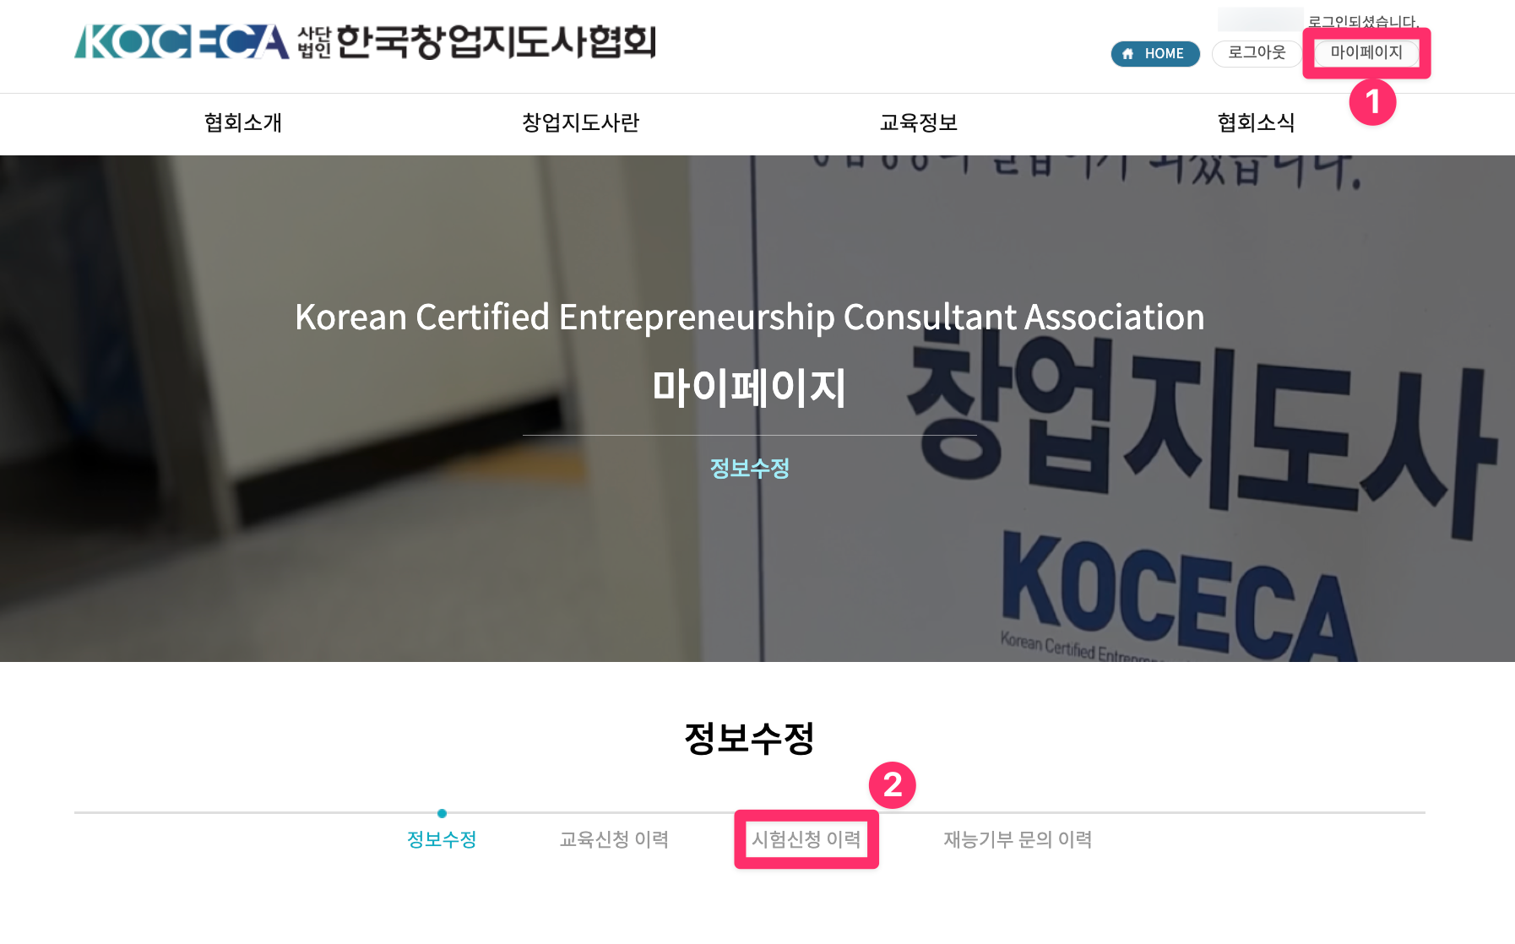Click the large white 마이페이지 banner title

(749, 388)
